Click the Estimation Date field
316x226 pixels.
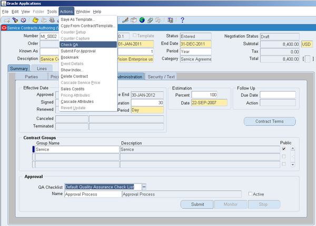tap(209, 102)
